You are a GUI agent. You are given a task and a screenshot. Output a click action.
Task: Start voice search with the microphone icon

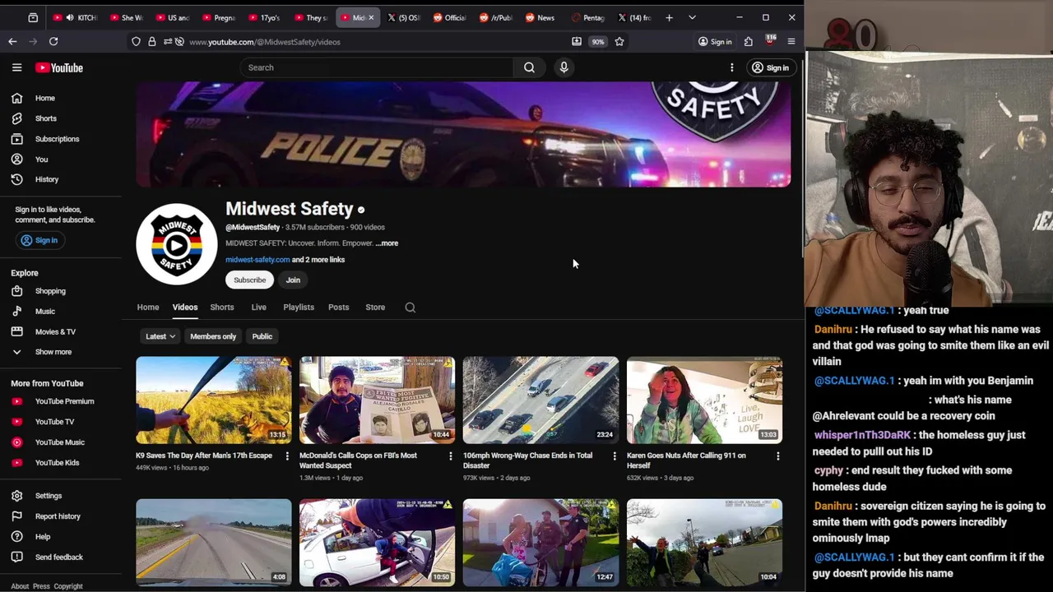tap(564, 67)
